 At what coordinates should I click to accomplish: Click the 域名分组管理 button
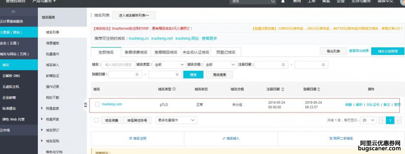[387, 51]
